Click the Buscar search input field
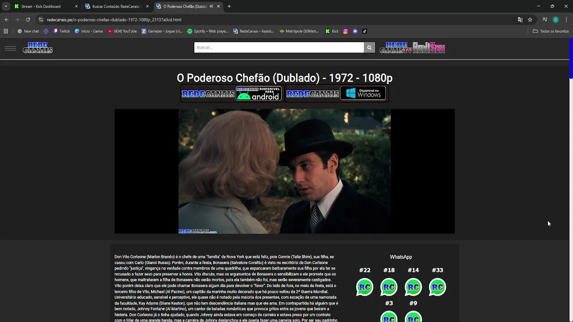Viewport: 573px width, 322px height. coord(279,47)
